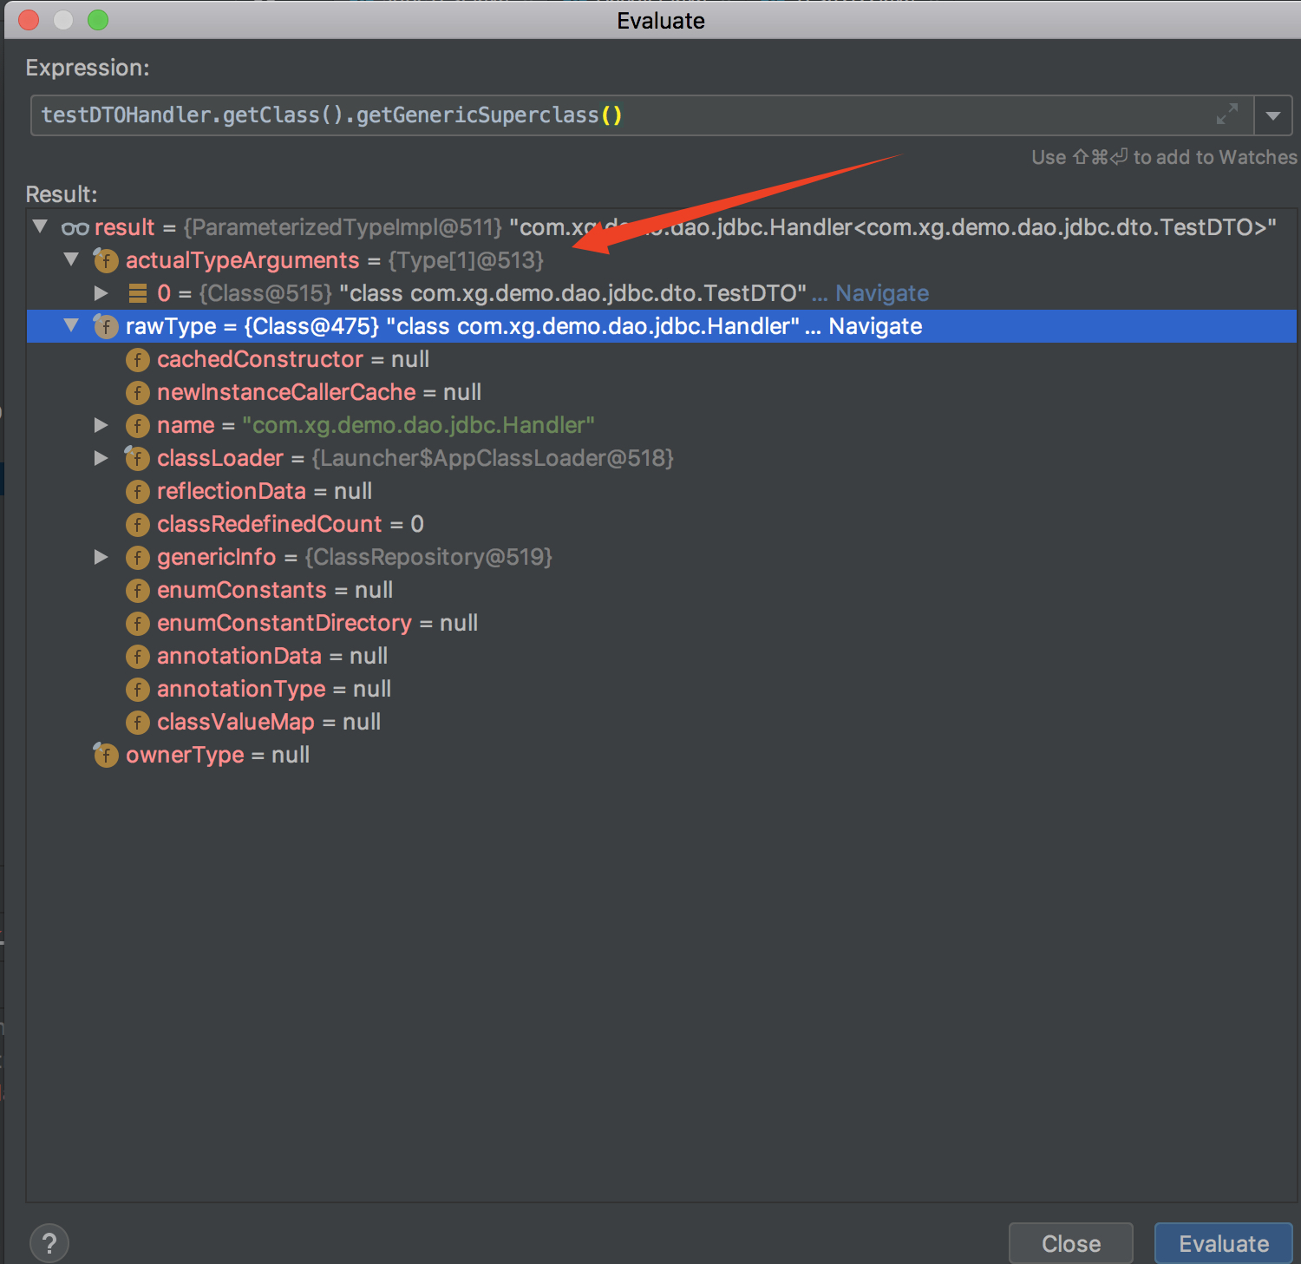
Task: Open the expression history dropdown arrow
Action: (1273, 115)
